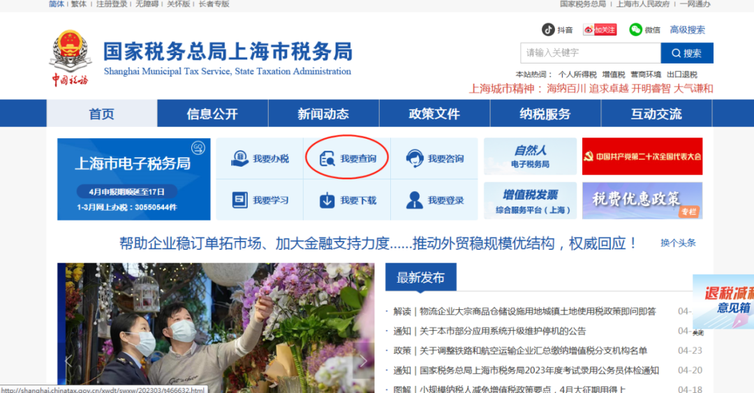Viewport: 754px width, 393px height.
Task: Open policy 关于调整铁路和航空运输企业
Action: pyautogui.click(x=520, y=350)
